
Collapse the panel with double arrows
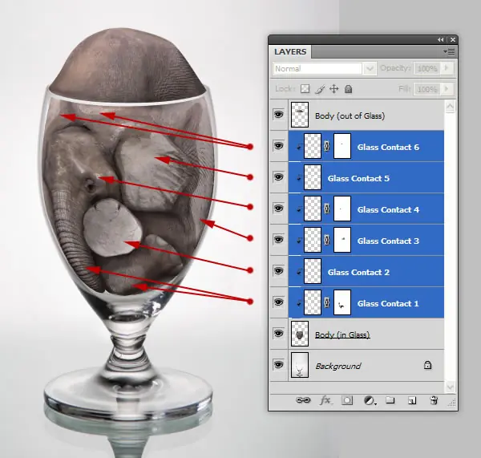point(440,39)
